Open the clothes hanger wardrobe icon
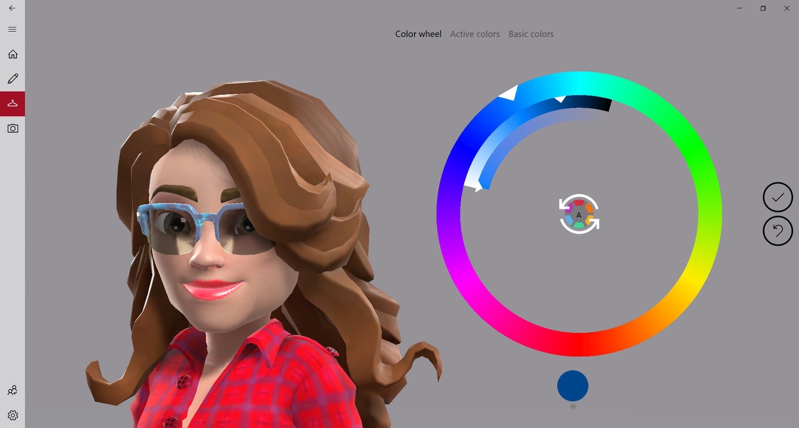799x428 pixels. pyautogui.click(x=12, y=104)
